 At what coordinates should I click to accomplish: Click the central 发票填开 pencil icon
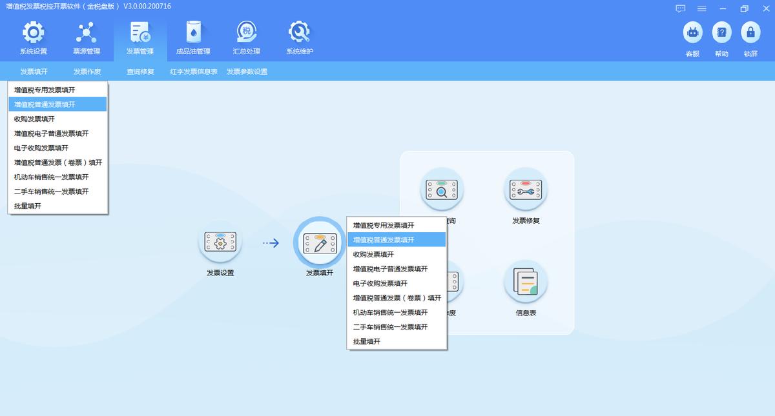[319, 243]
